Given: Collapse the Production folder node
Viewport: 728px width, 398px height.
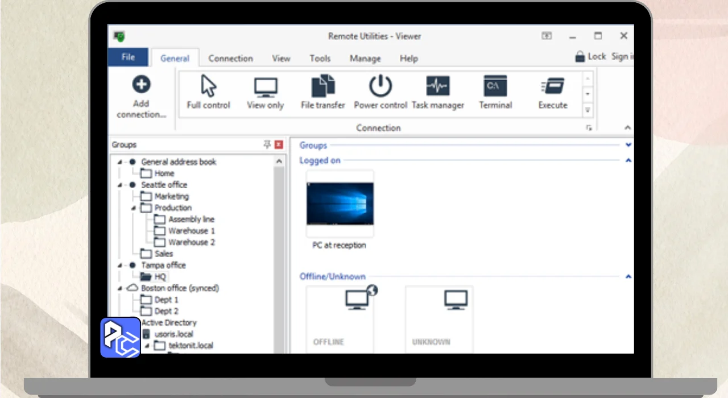Looking at the screenshot, I should [x=134, y=208].
